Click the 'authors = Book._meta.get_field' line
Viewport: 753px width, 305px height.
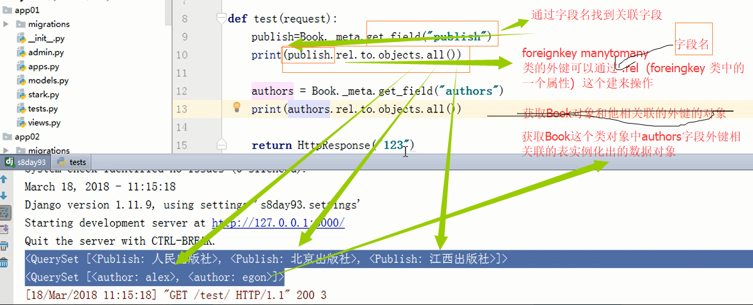pos(377,90)
